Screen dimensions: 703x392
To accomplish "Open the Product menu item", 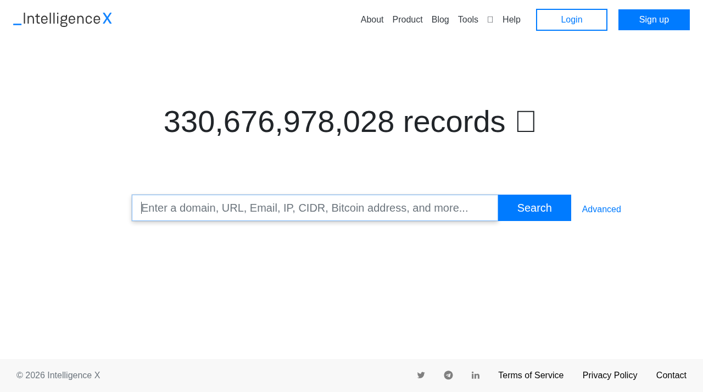I will pos(408,20).
